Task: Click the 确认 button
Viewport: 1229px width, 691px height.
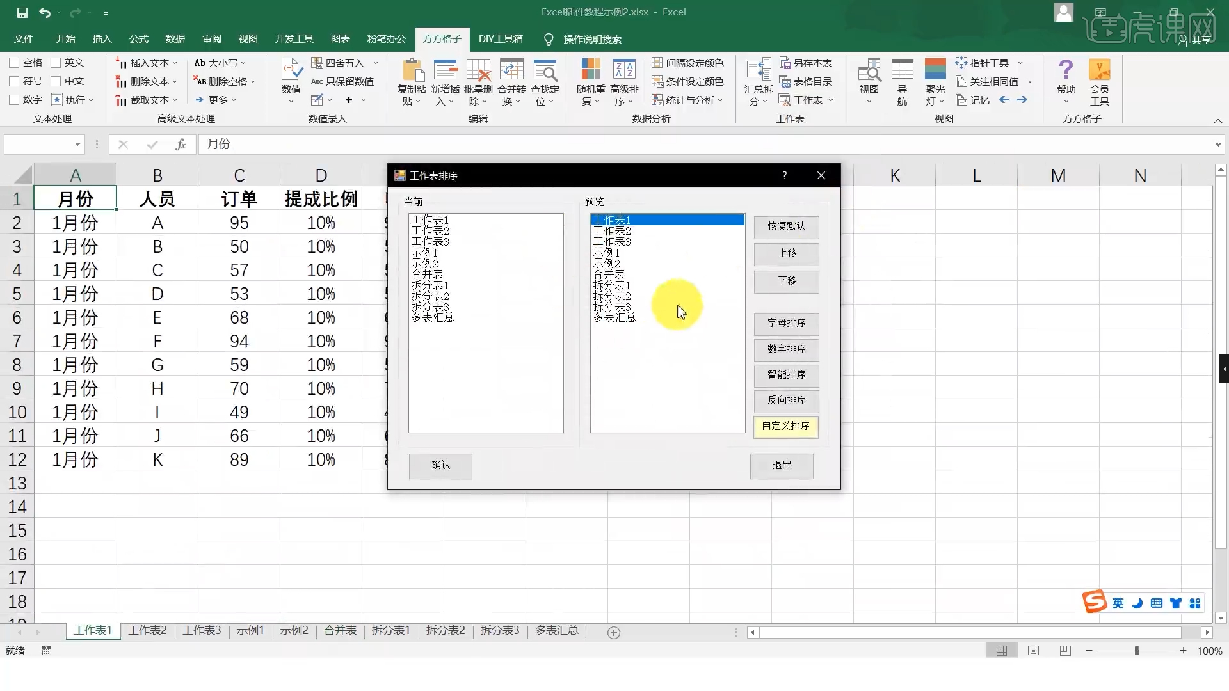Action: pos(440,465)
